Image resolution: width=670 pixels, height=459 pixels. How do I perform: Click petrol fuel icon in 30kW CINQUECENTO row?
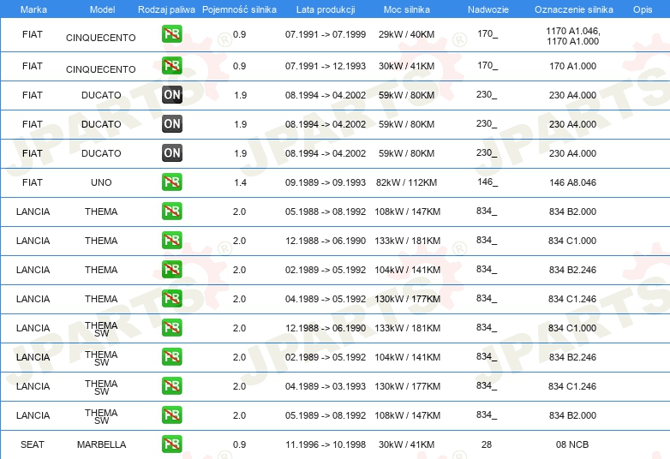coord(171,66)
